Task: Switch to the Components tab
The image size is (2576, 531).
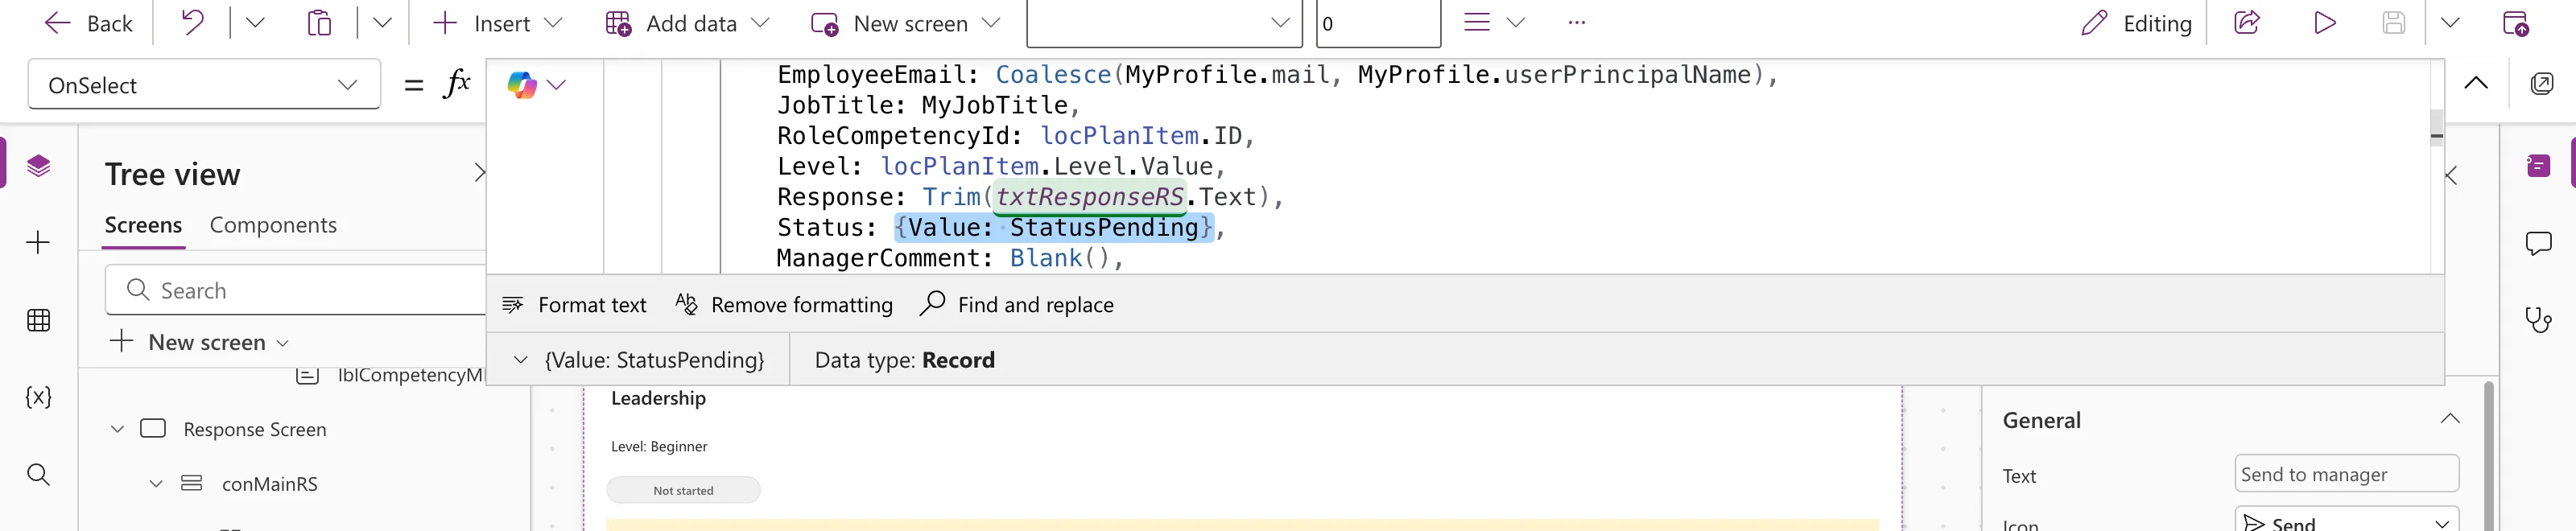Action: pos(273,225)
